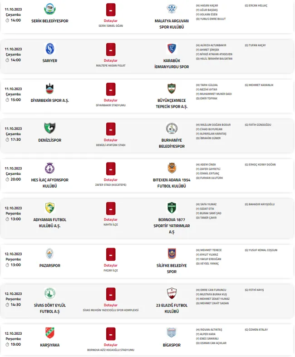Viewport: 295px width, 357px height.
Task: Open Detaylar for Serik Belediyespor match
Action: (x=111, y=21)
